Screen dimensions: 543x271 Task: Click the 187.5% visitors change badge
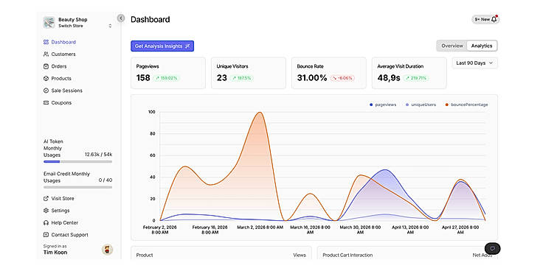coord(242,78)
